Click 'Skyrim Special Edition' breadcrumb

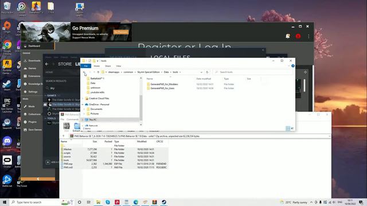(149, 72)
